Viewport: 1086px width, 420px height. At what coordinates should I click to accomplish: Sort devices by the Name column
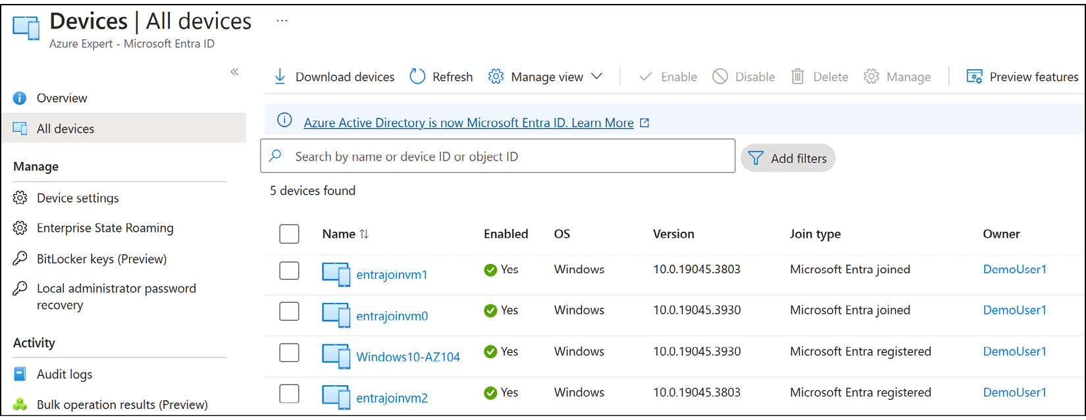coord(346,234)
